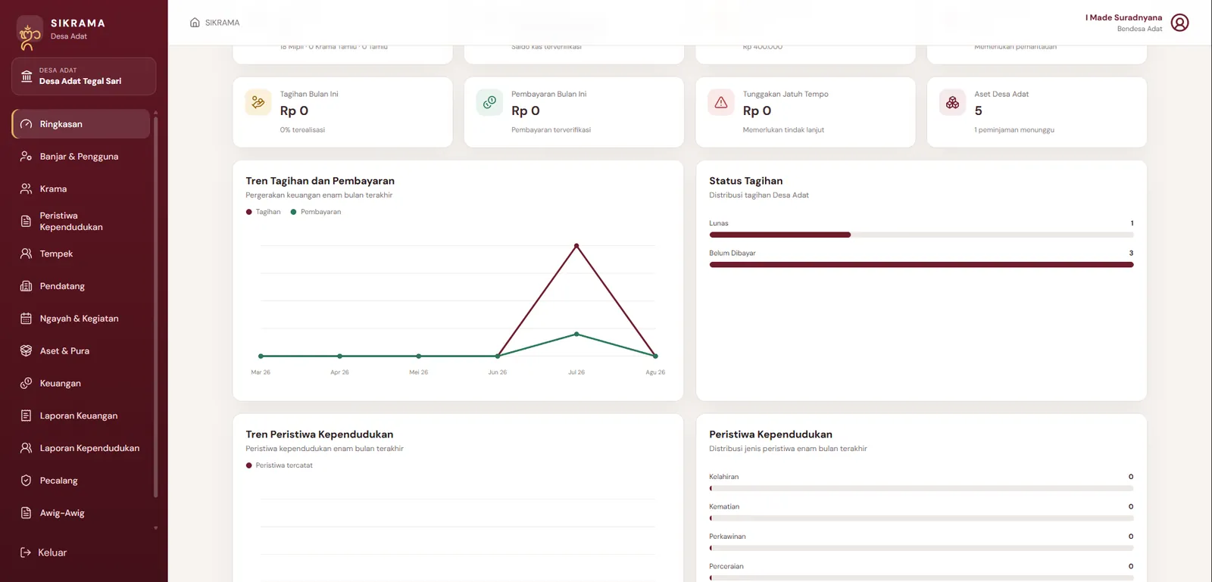Click the Jul 26 Tagihan peak point
The height and width of the screenshot is (582, 1212).
coord(576,246)
